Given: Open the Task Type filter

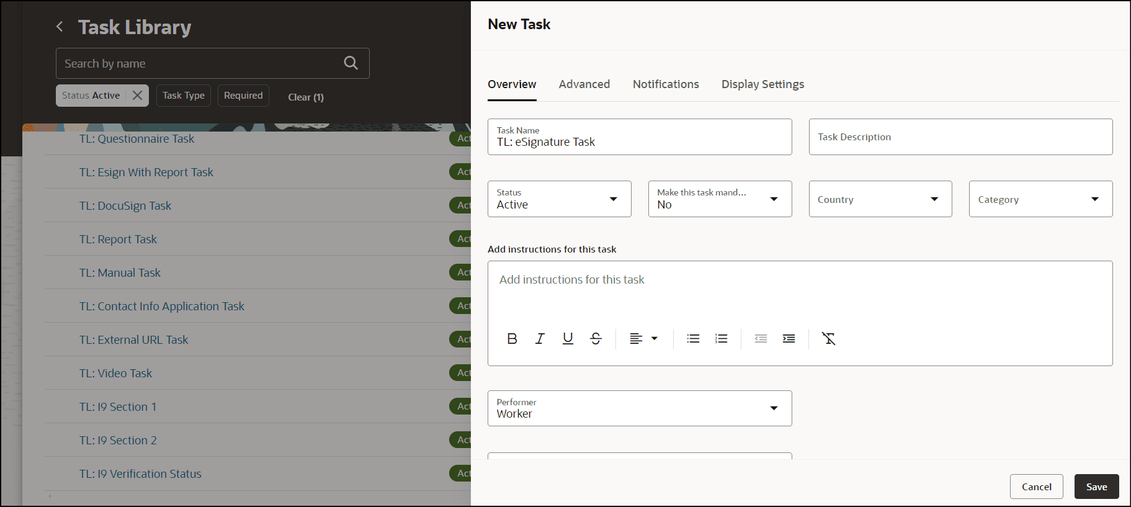Looking at the screenshot, I should click(184, 96).
